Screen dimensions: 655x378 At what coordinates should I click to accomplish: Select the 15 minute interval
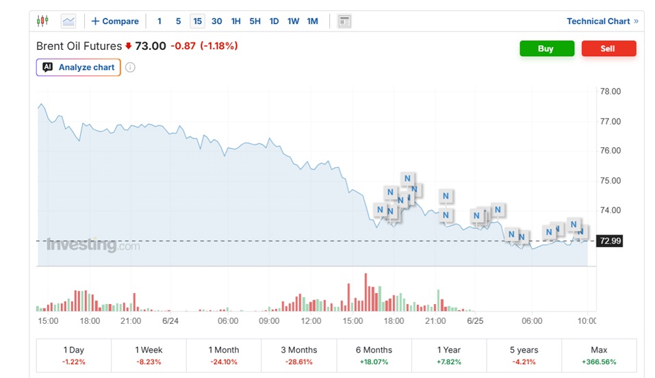click(x=198, y=21)
